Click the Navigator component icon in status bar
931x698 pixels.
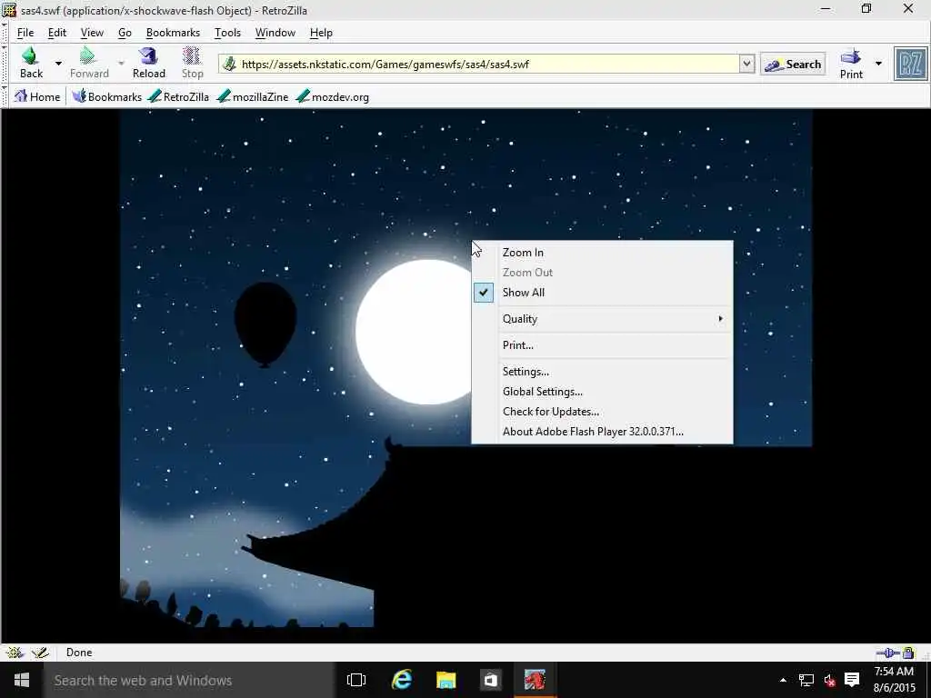tap(15, 653)
